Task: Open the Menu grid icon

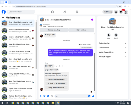Action: tap(116, 12)
